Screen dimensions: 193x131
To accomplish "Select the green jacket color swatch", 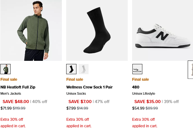I will click(5, 69).
